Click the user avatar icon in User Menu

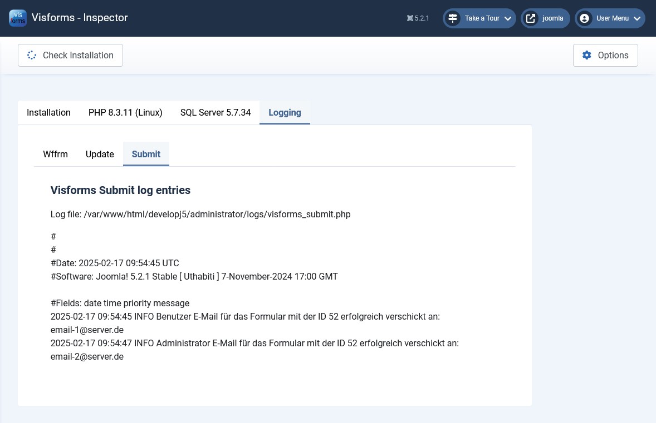(585, 18)
